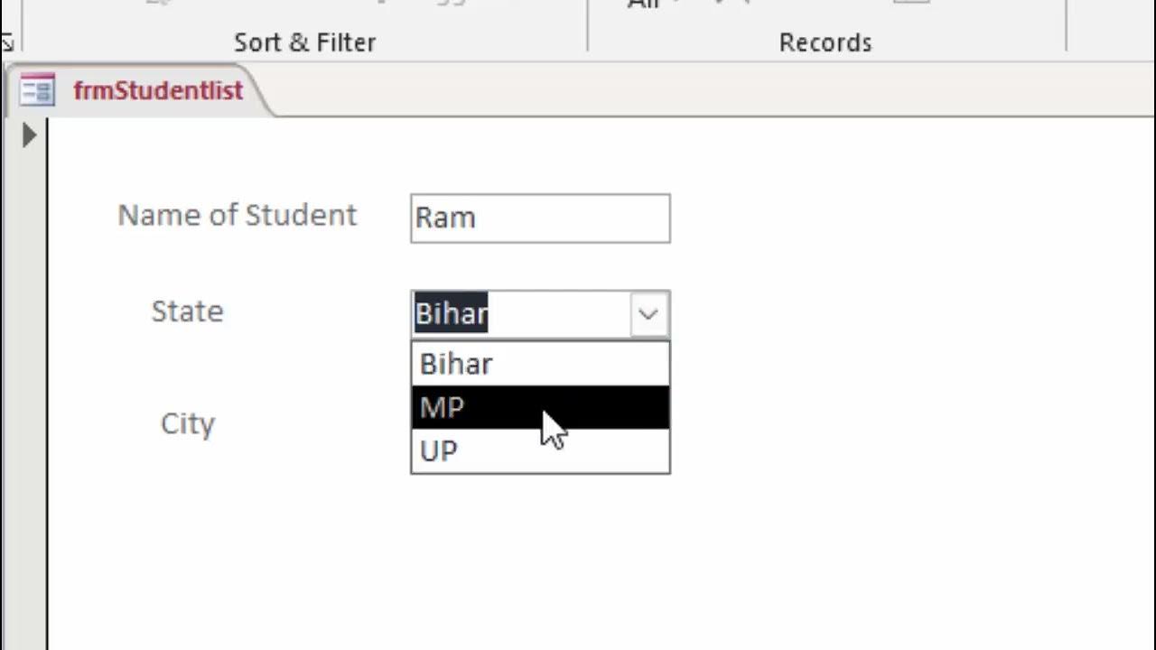This screenshot has width=1156, height=650.
Task: Click empty ribbon area right of Records group
Action: point(1111,27)
